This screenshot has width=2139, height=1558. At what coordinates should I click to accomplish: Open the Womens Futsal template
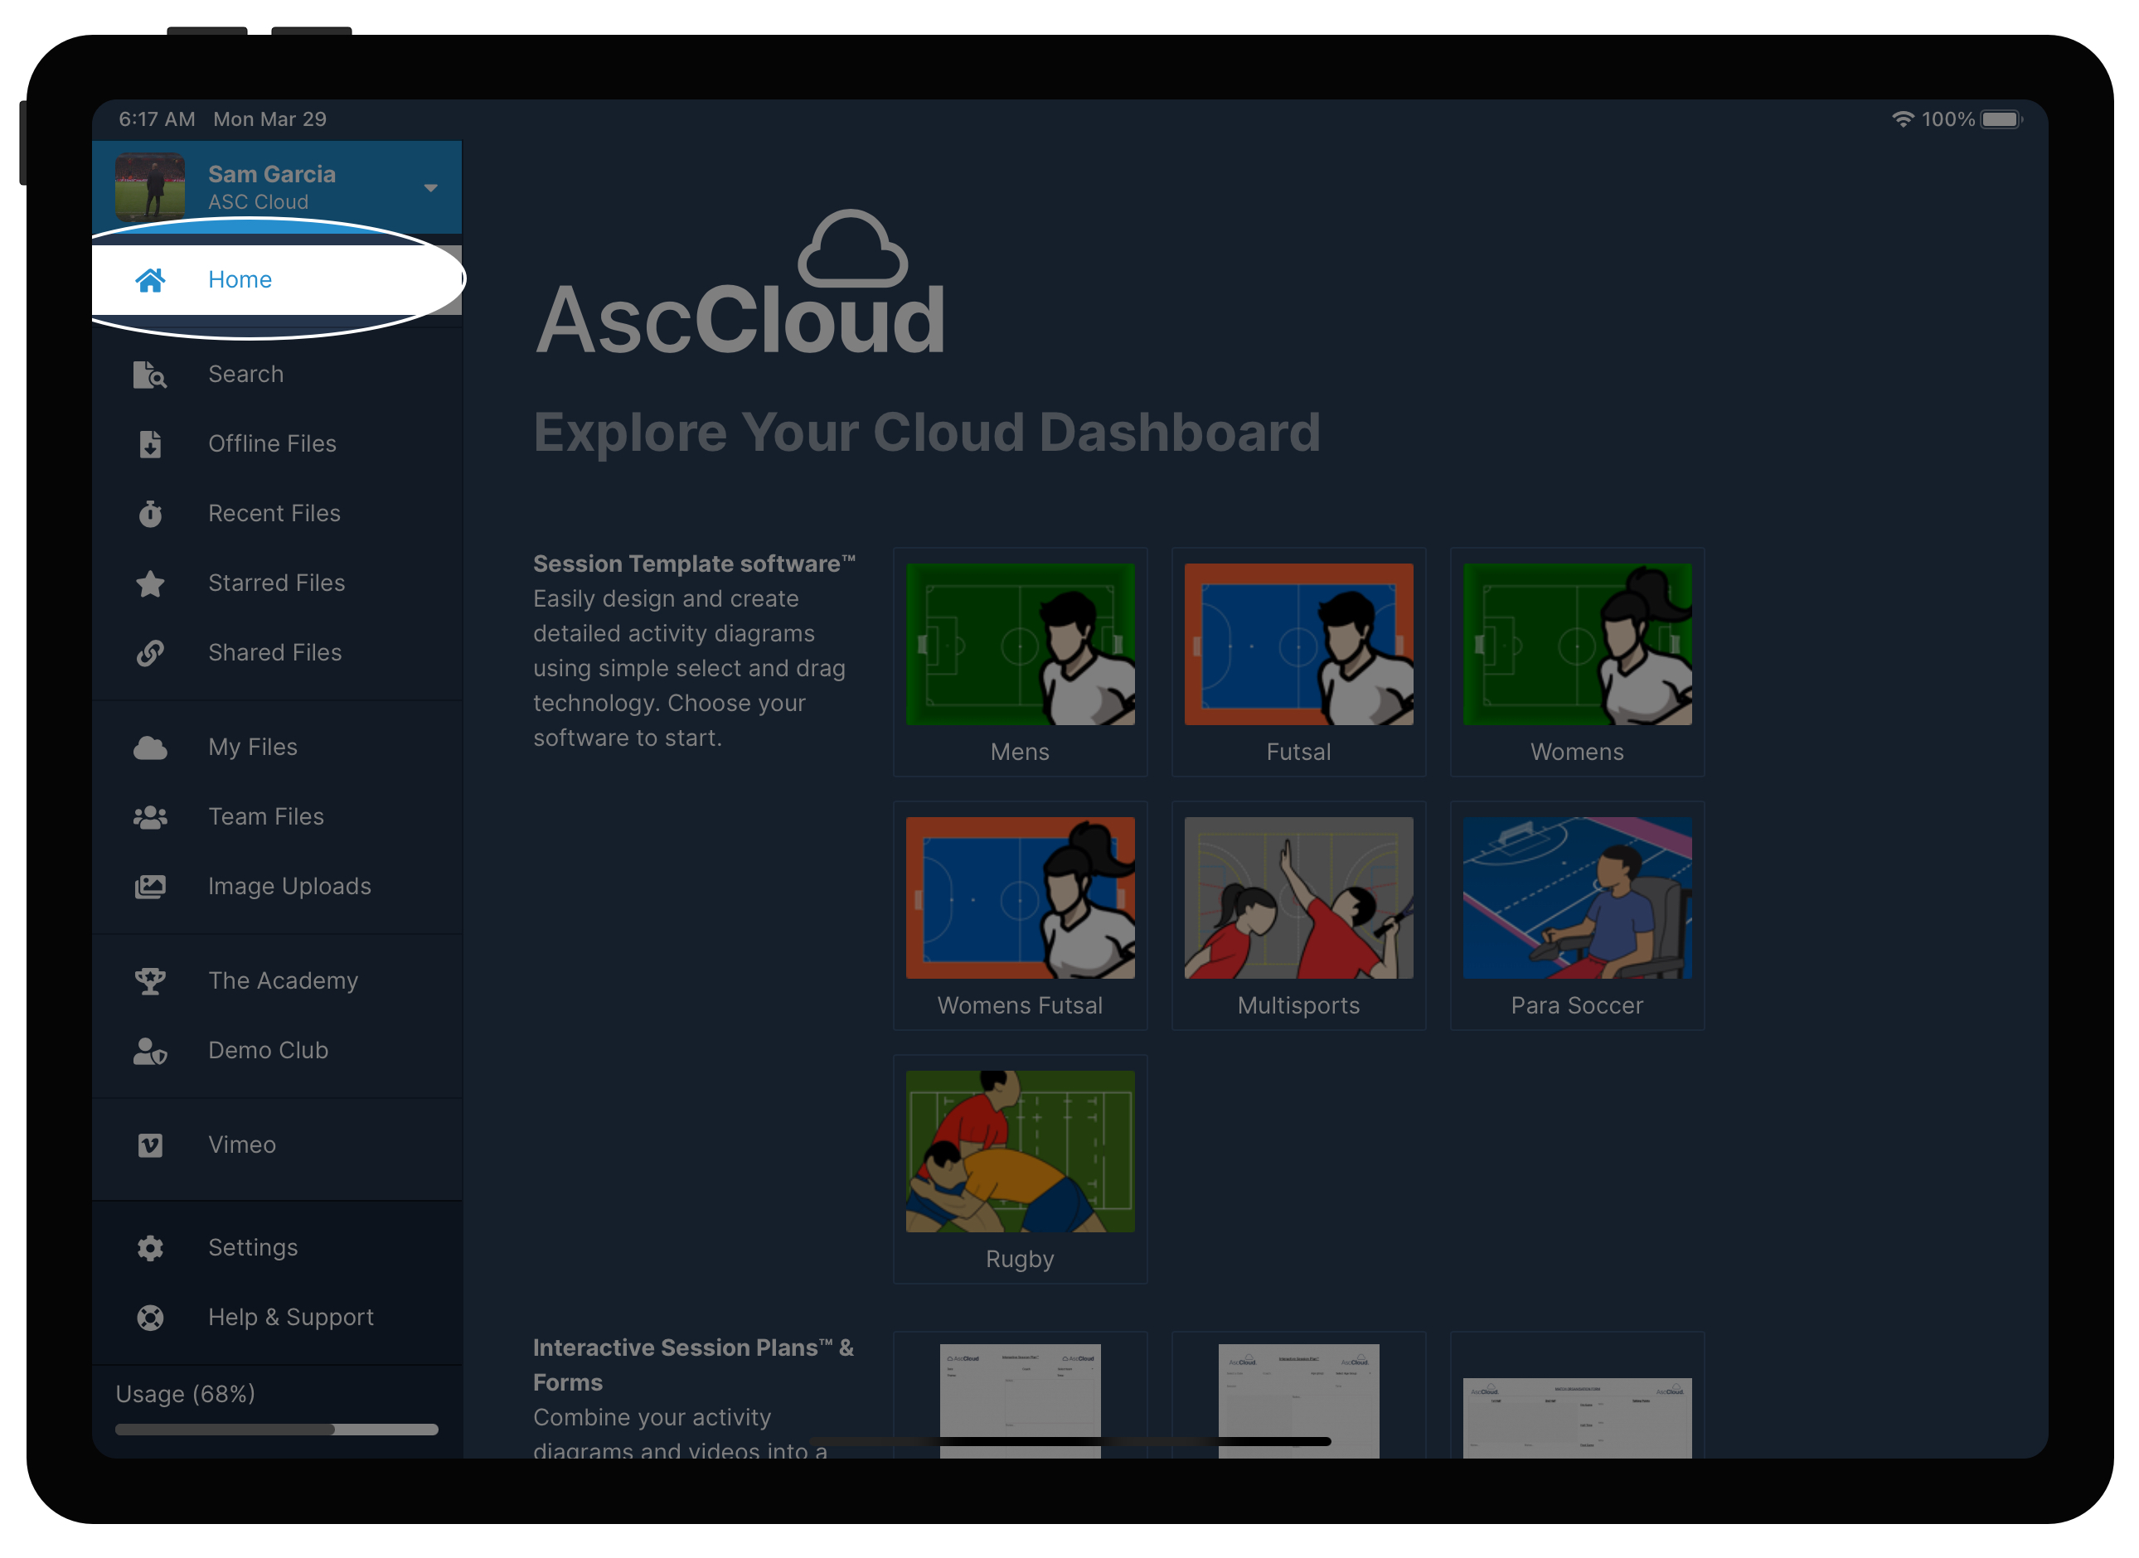point(1020,916)
